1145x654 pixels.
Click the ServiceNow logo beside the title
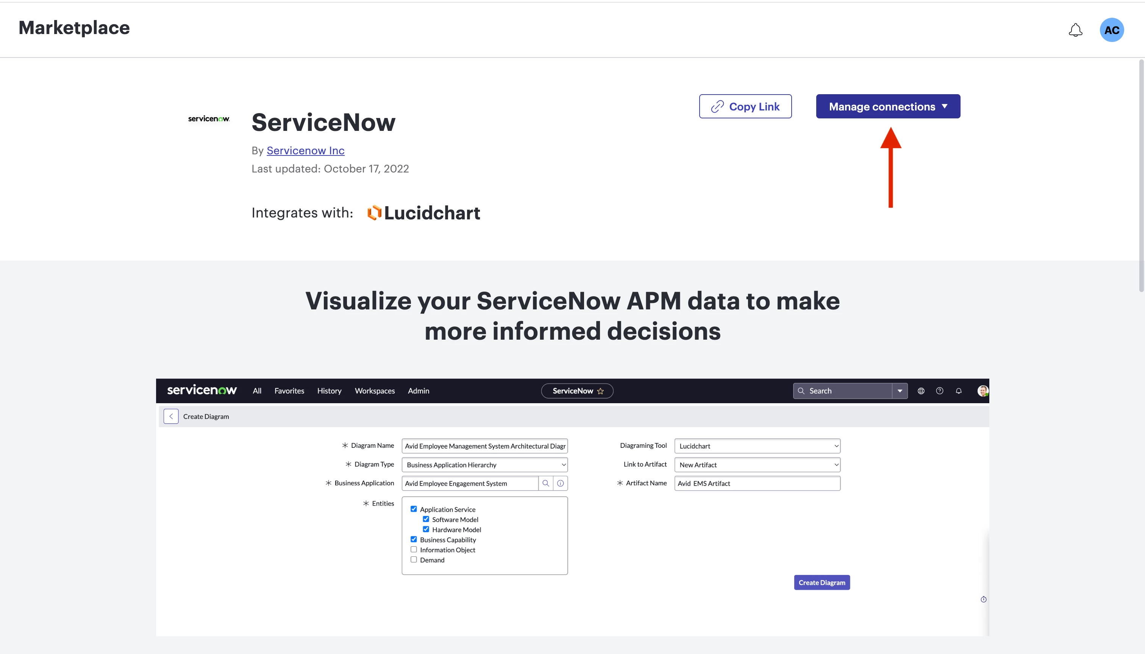209,119
